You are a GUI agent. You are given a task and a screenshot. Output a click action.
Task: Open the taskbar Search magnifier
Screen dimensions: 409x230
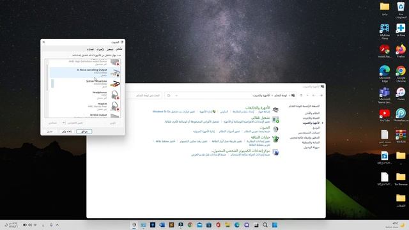click(x=265, y=225)
